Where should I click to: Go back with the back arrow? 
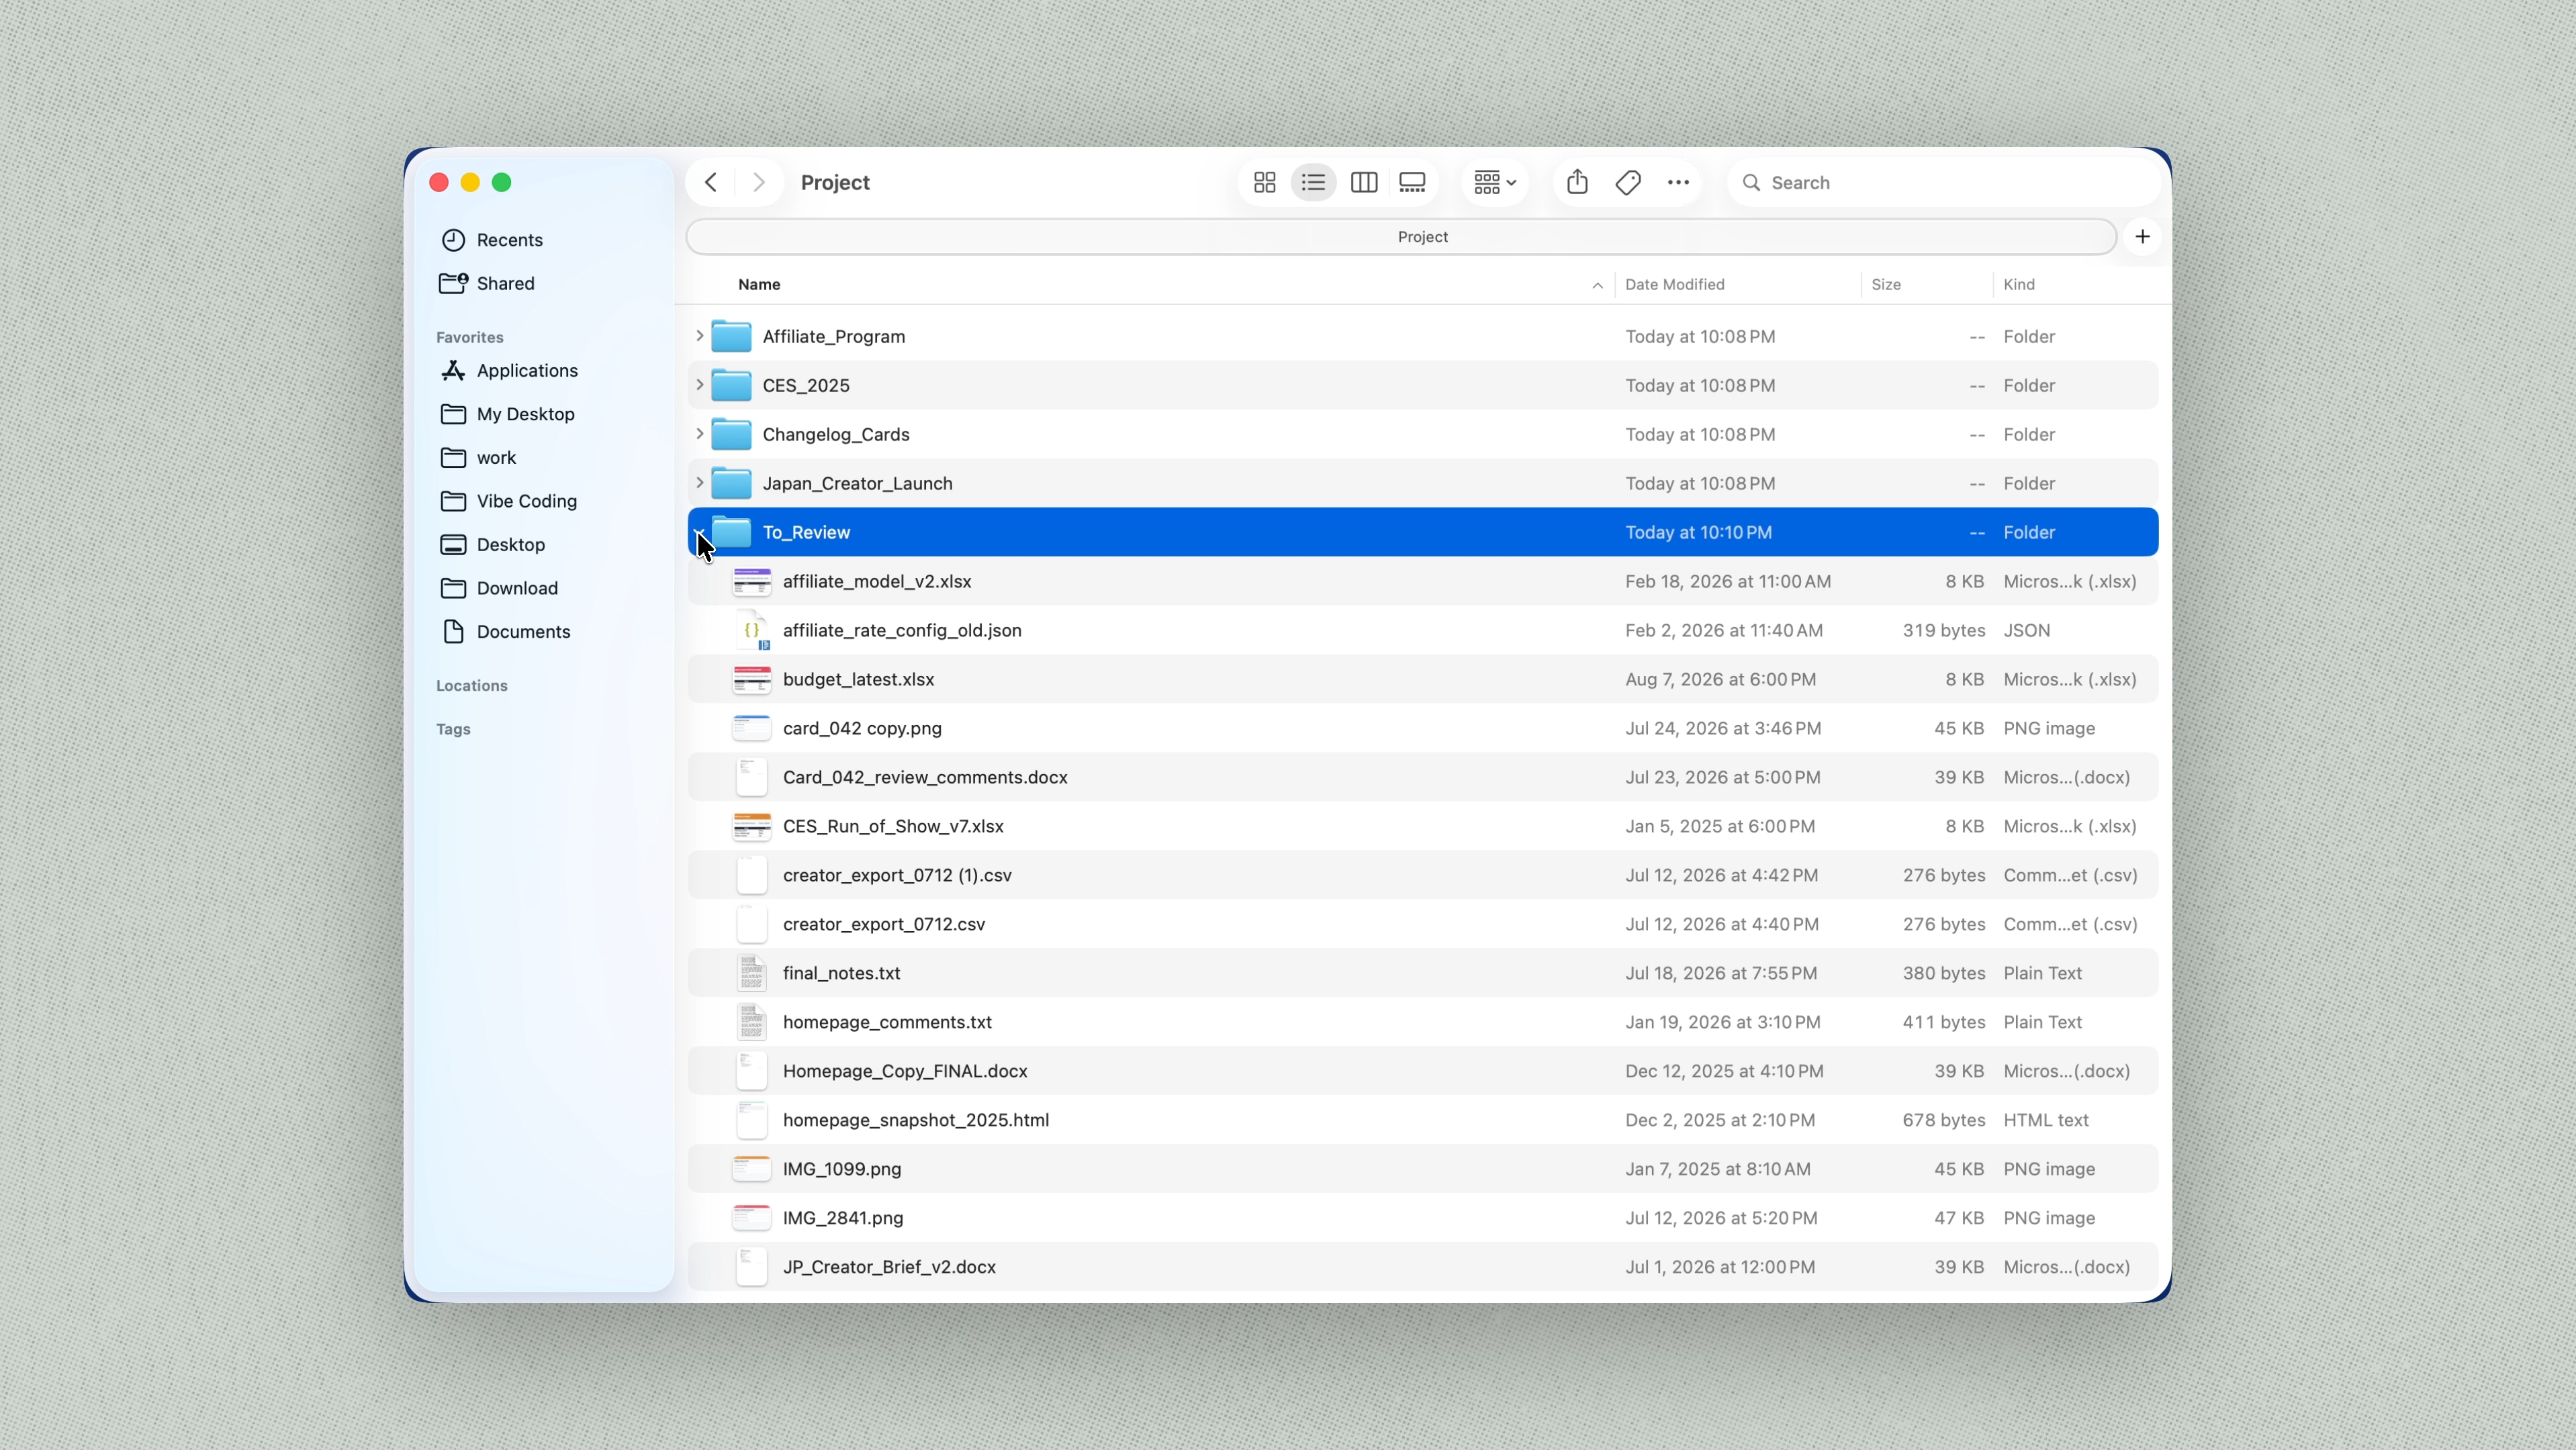pyautogui.click(x=711, y=182)
